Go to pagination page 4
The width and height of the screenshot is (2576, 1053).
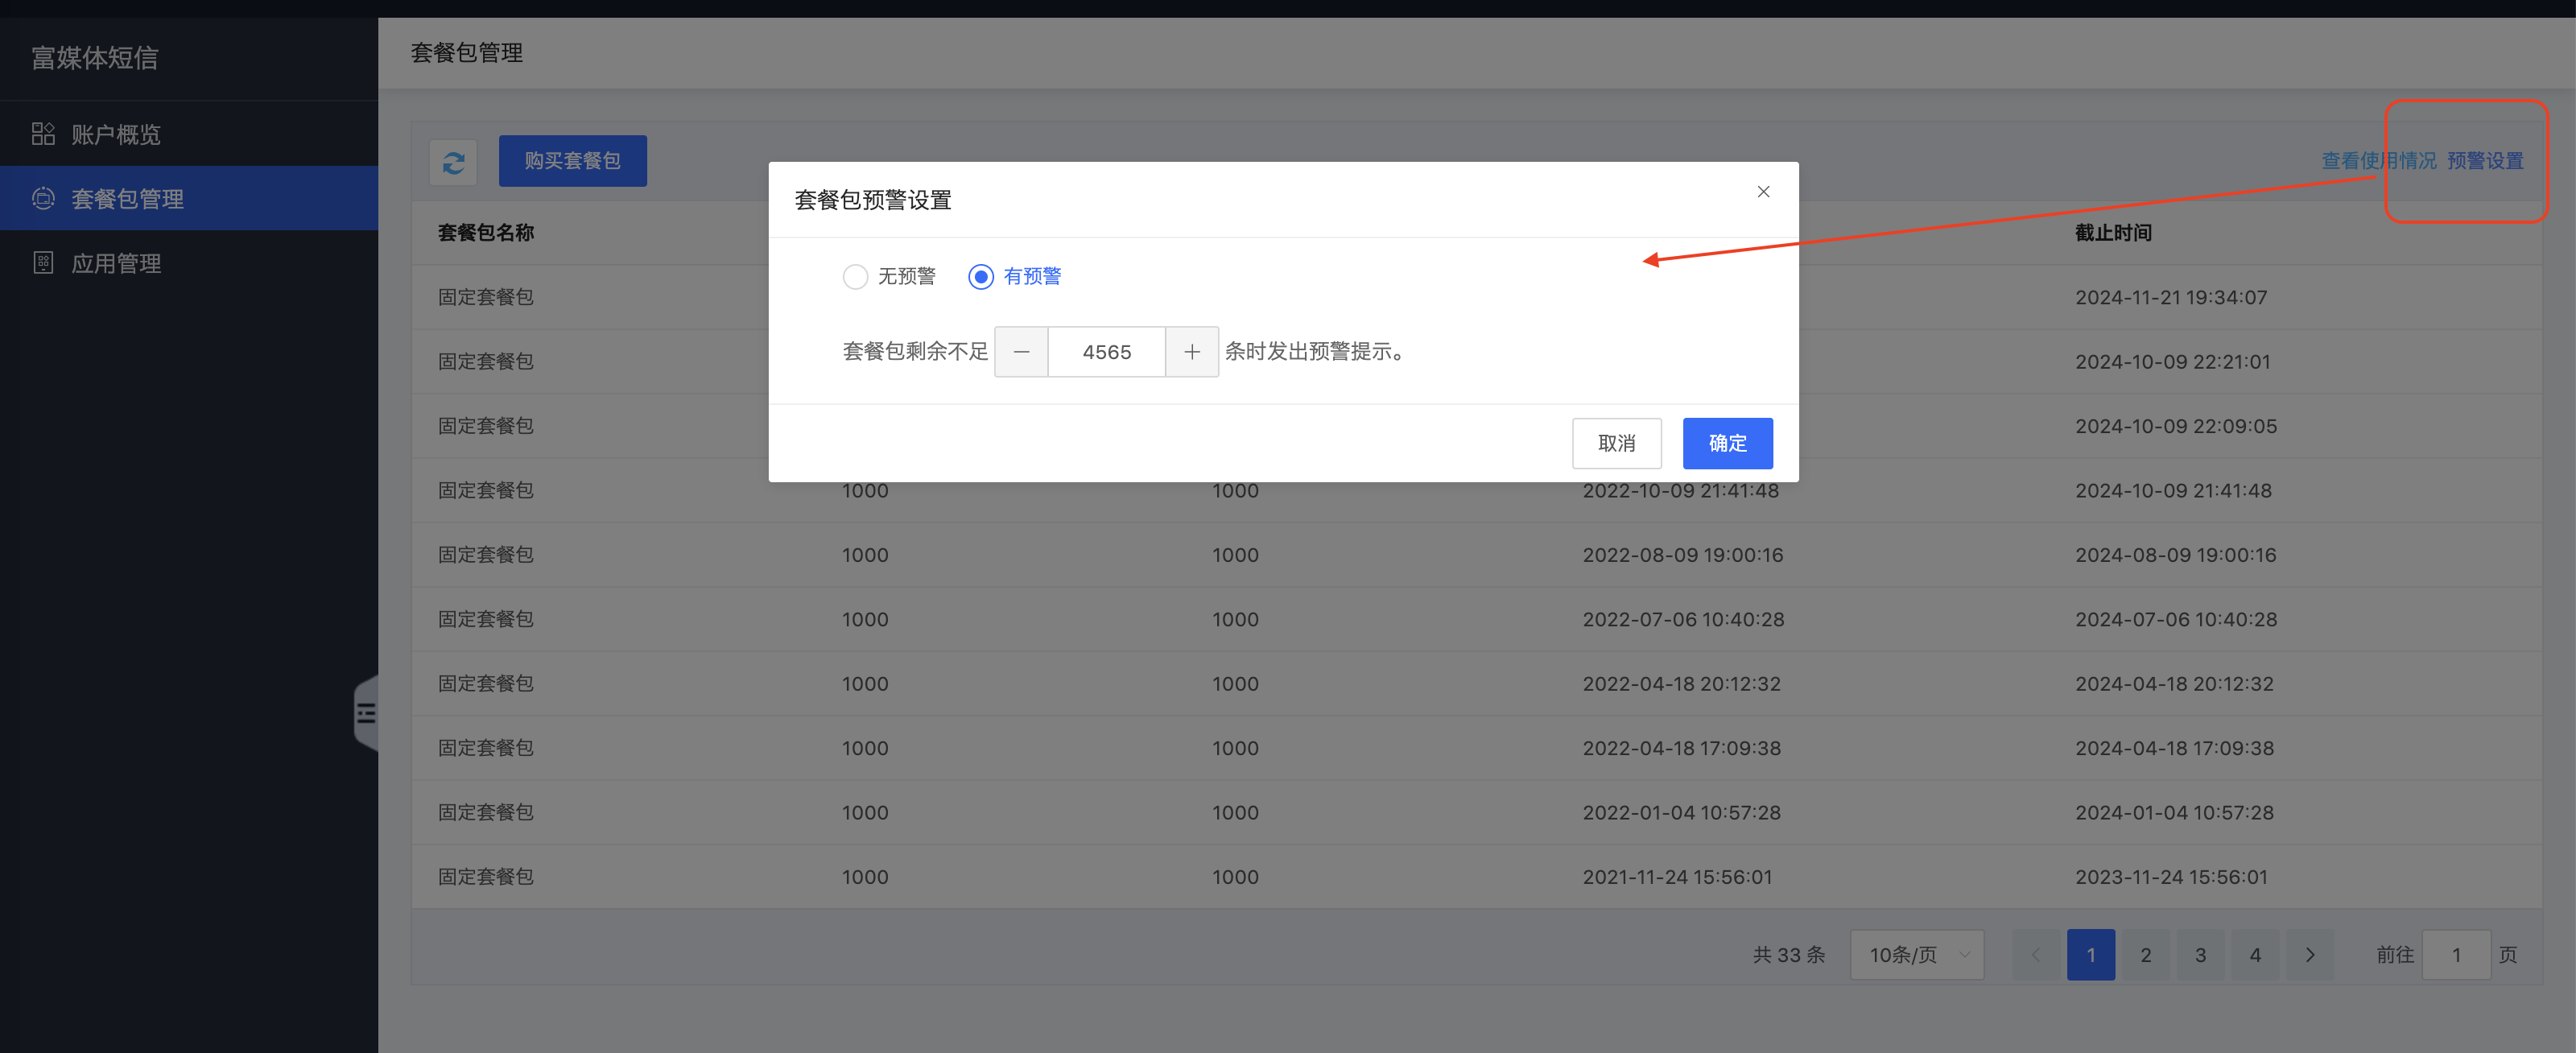2255,955
